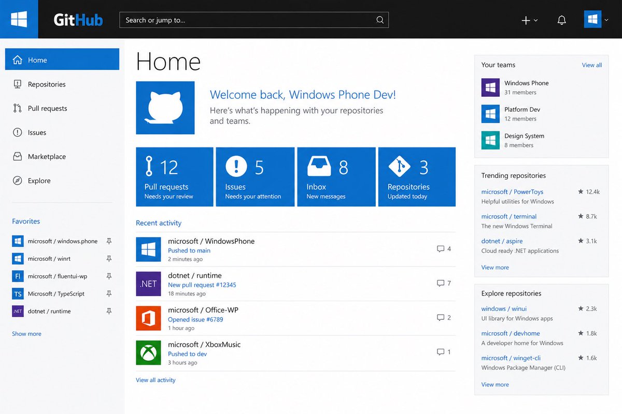
Task: Unpin microsoft / windows.phone favorite
Action: point(109,241)
